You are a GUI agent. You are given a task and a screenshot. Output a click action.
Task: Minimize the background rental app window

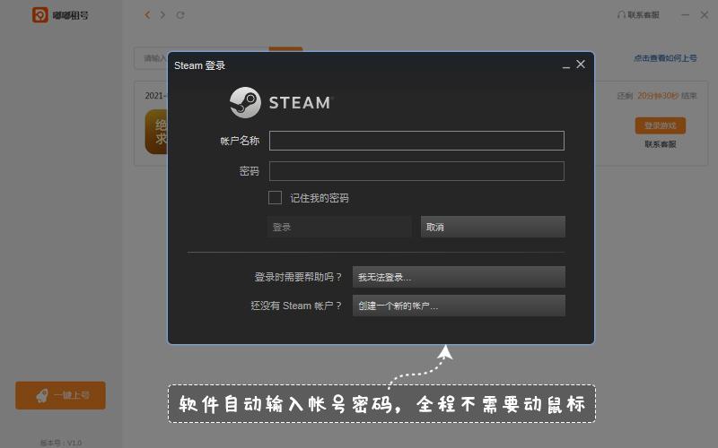[685, 15]
